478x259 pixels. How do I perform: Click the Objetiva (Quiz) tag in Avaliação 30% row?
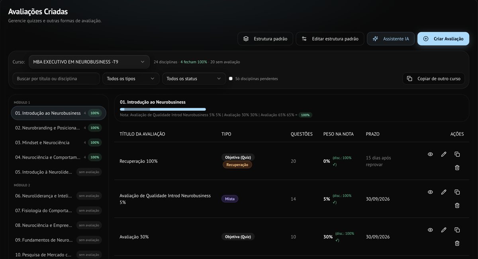click(x=238, y=237)
